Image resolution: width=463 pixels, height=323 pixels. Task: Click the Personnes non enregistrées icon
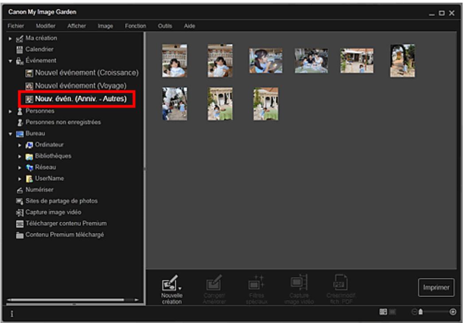tap(20, 122)
